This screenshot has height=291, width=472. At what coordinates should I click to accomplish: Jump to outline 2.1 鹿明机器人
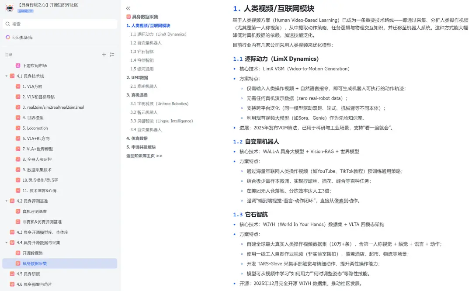pyautogui.click(x=144, y=87)
